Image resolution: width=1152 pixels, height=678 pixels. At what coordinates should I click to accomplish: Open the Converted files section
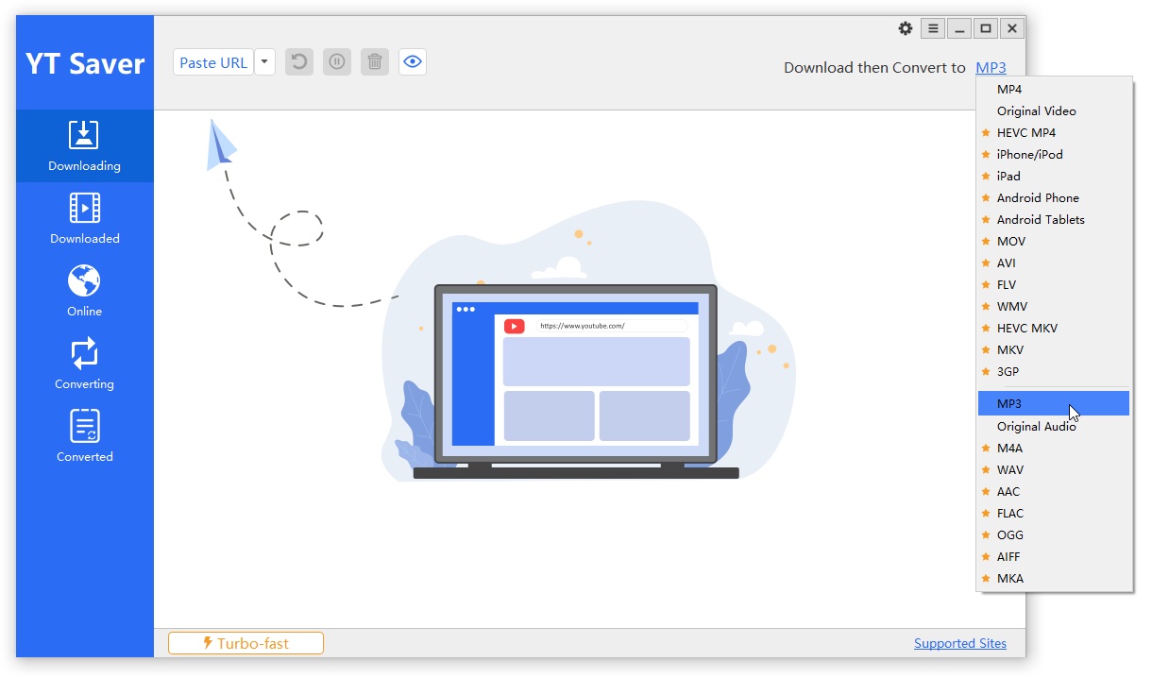[85, 437]
